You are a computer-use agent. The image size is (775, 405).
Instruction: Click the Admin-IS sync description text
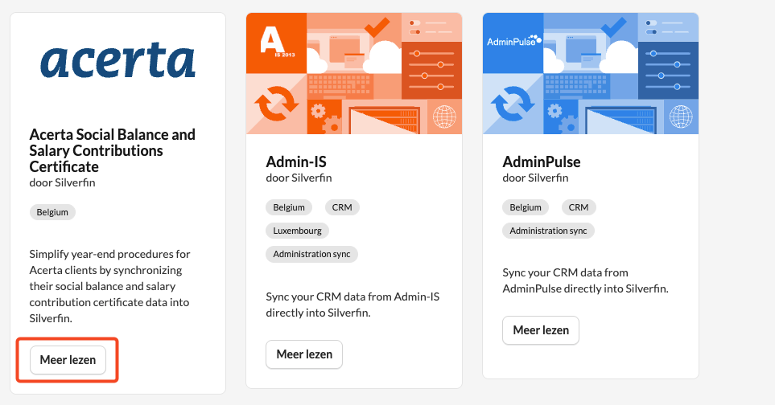click(352, 305)
